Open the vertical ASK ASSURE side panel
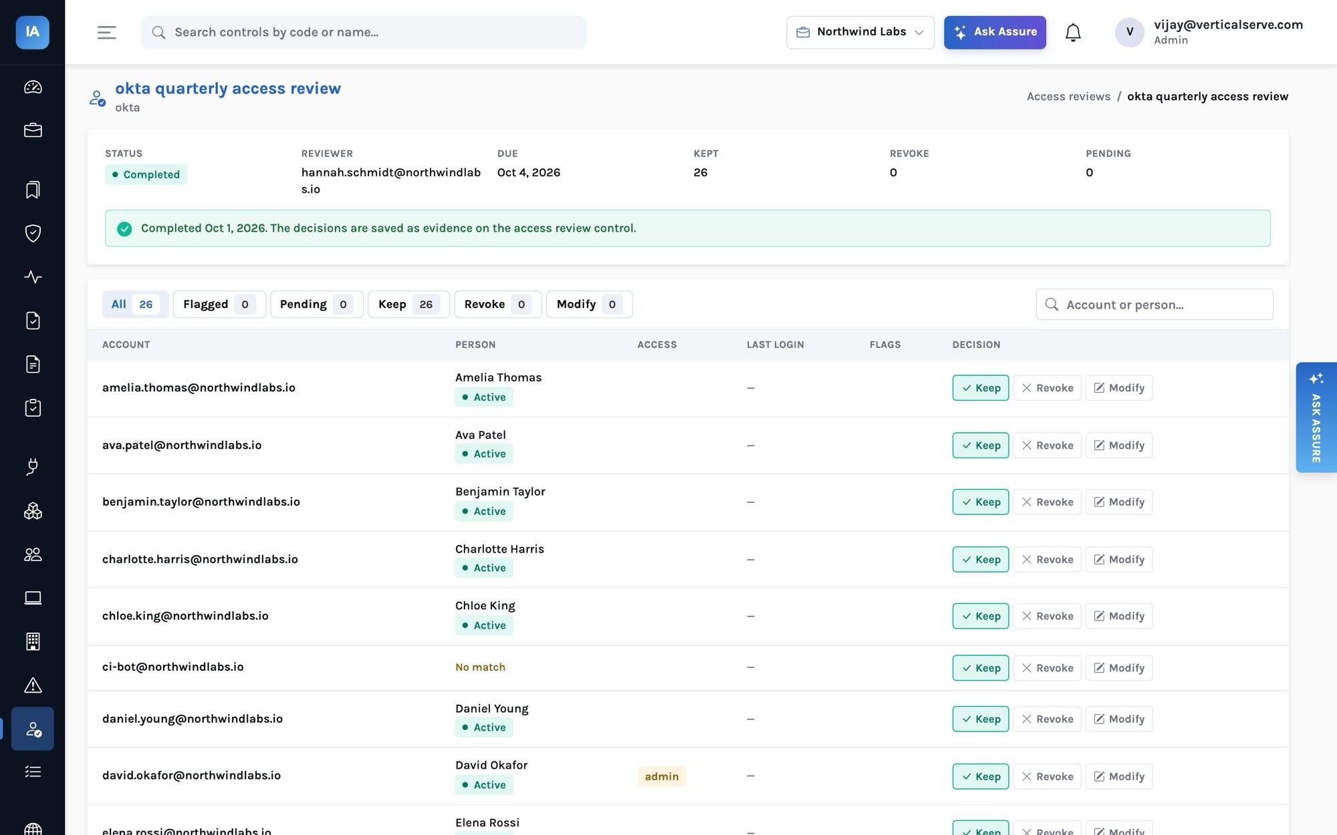 [1316, 417]
